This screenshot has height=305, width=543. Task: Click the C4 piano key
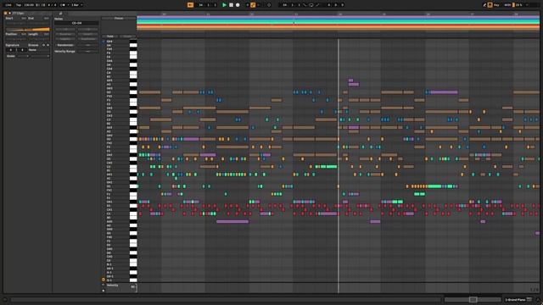[133, 74]
